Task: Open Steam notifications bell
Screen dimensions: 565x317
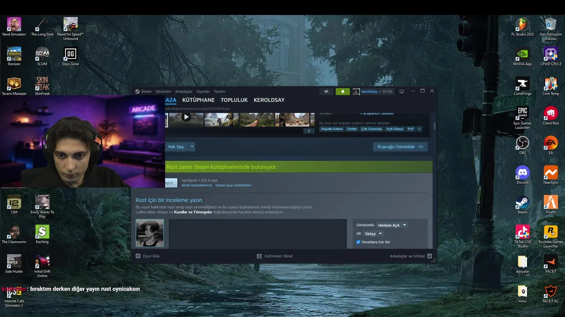Action: pos(343,92)
